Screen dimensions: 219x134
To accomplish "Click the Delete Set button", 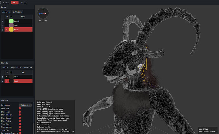I will tap(28, 68).
